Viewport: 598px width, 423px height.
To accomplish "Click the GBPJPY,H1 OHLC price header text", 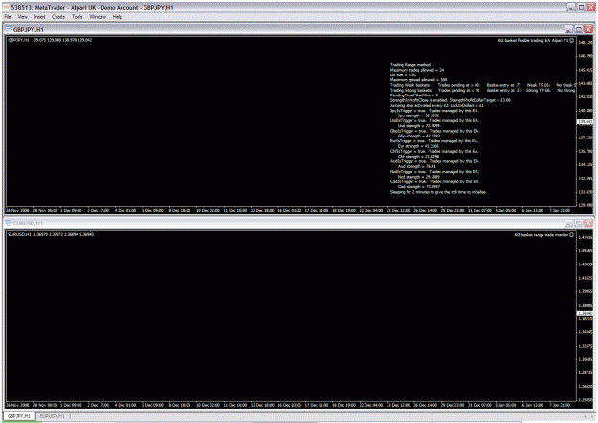I will [x=50, y=40].
